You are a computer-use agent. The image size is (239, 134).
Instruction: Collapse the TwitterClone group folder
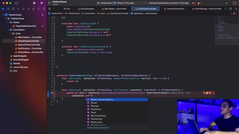pyautogui.click(x=6, y=19)
